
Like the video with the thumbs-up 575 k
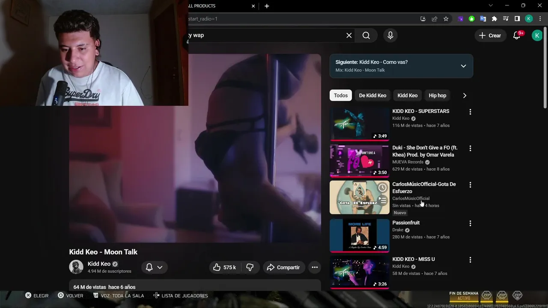point(225,267)
